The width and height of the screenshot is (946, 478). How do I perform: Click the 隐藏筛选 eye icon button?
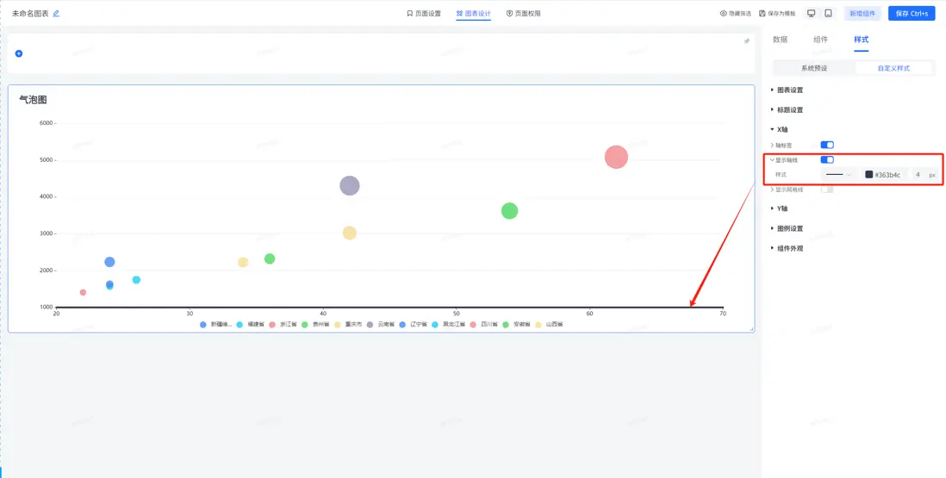[736, 13]
